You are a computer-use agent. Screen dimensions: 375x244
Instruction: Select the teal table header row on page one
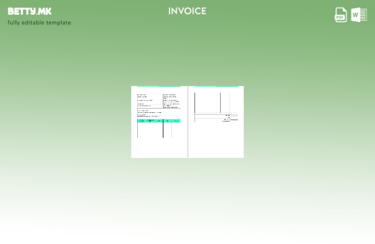(159, 121)
